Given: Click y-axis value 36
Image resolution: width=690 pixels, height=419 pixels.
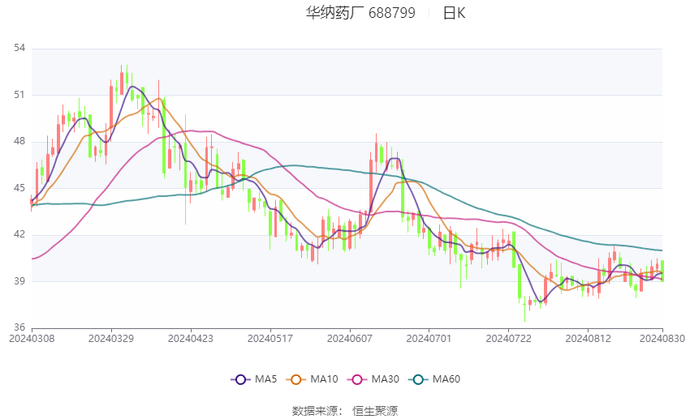Looking at the screenshot, I should [19, 327].
